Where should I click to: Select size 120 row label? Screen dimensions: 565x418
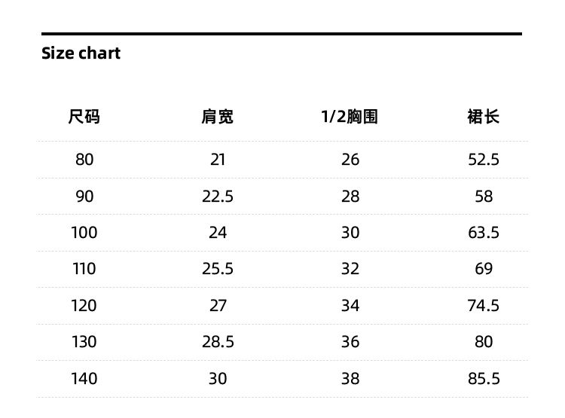(x=84, y=306)
